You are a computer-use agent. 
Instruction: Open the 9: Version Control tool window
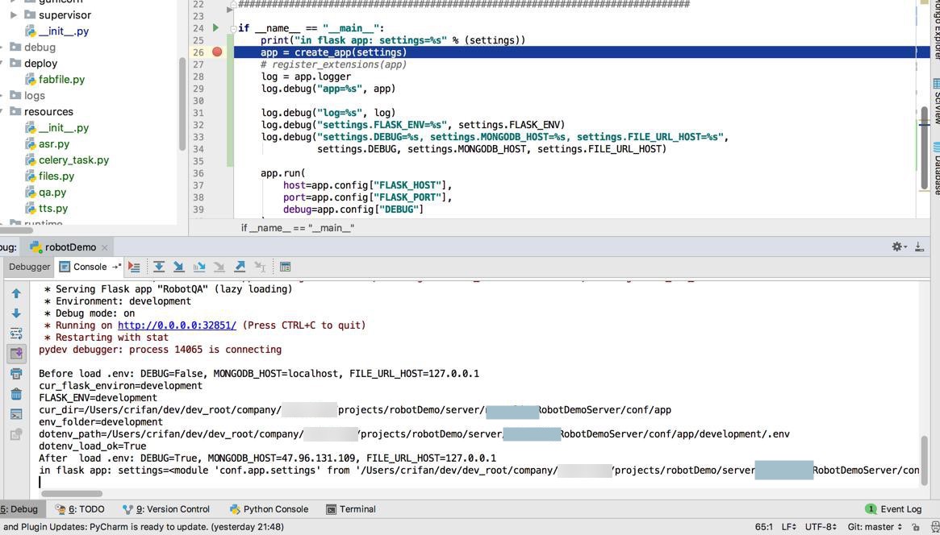coord(166,509)
